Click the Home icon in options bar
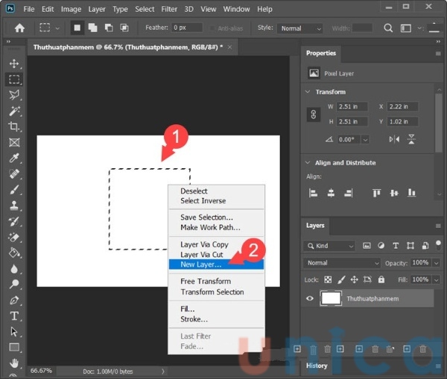 19,28
